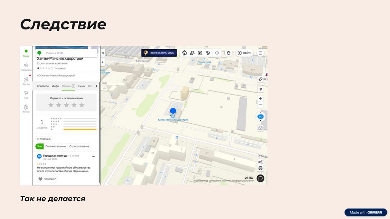Click the Трансстрой map label
The height and width of the screenshot is (219, 390).
coord(204,62)
